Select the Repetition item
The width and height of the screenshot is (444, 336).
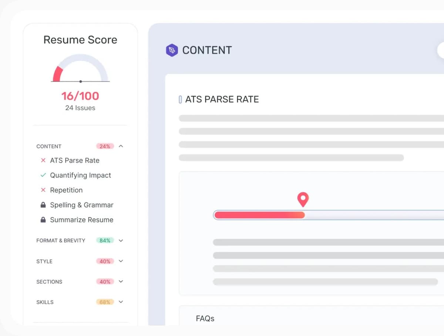point(66,190)
